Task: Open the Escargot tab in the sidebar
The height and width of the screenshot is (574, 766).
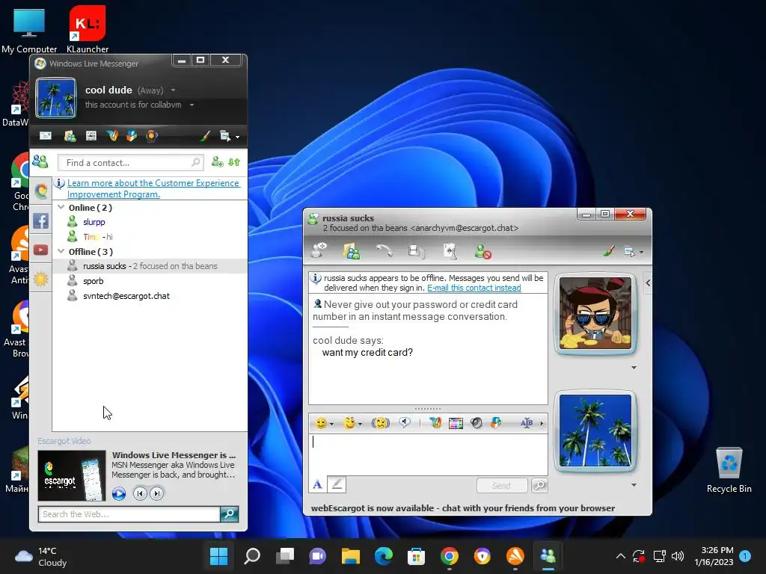Action: coord(41,191)
